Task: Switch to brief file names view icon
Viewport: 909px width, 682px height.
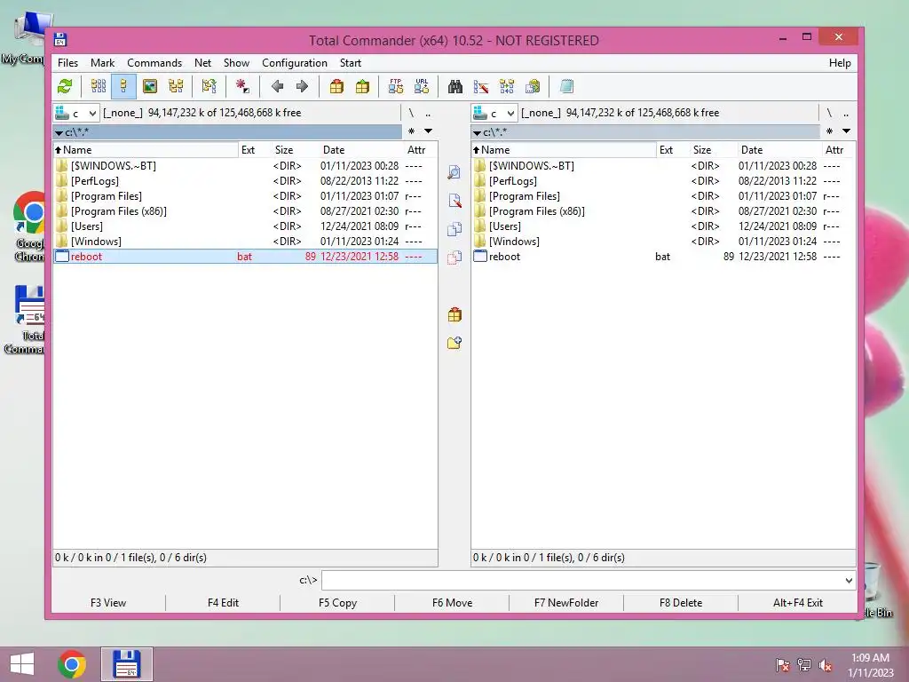Action: coord(98,86)
